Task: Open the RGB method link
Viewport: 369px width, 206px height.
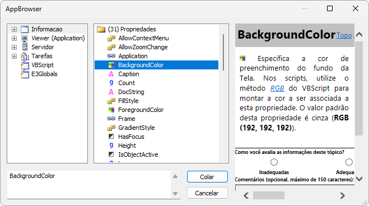Action: click(x=277, y=88)
